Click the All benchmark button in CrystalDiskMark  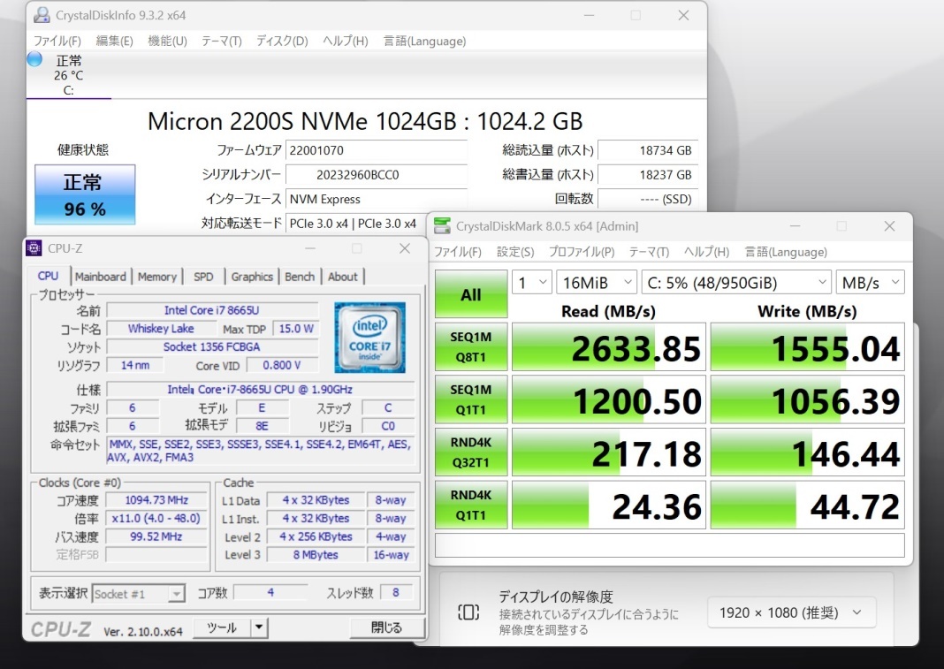[471, 294]
